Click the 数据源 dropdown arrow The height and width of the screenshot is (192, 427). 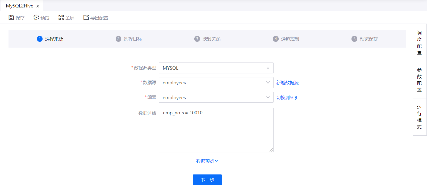pyautogui.click(x=268, y=83)
